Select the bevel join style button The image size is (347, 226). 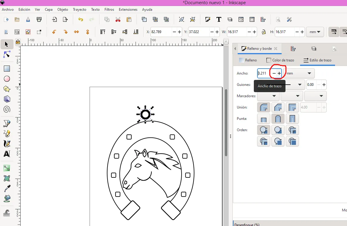coord(278,107)
